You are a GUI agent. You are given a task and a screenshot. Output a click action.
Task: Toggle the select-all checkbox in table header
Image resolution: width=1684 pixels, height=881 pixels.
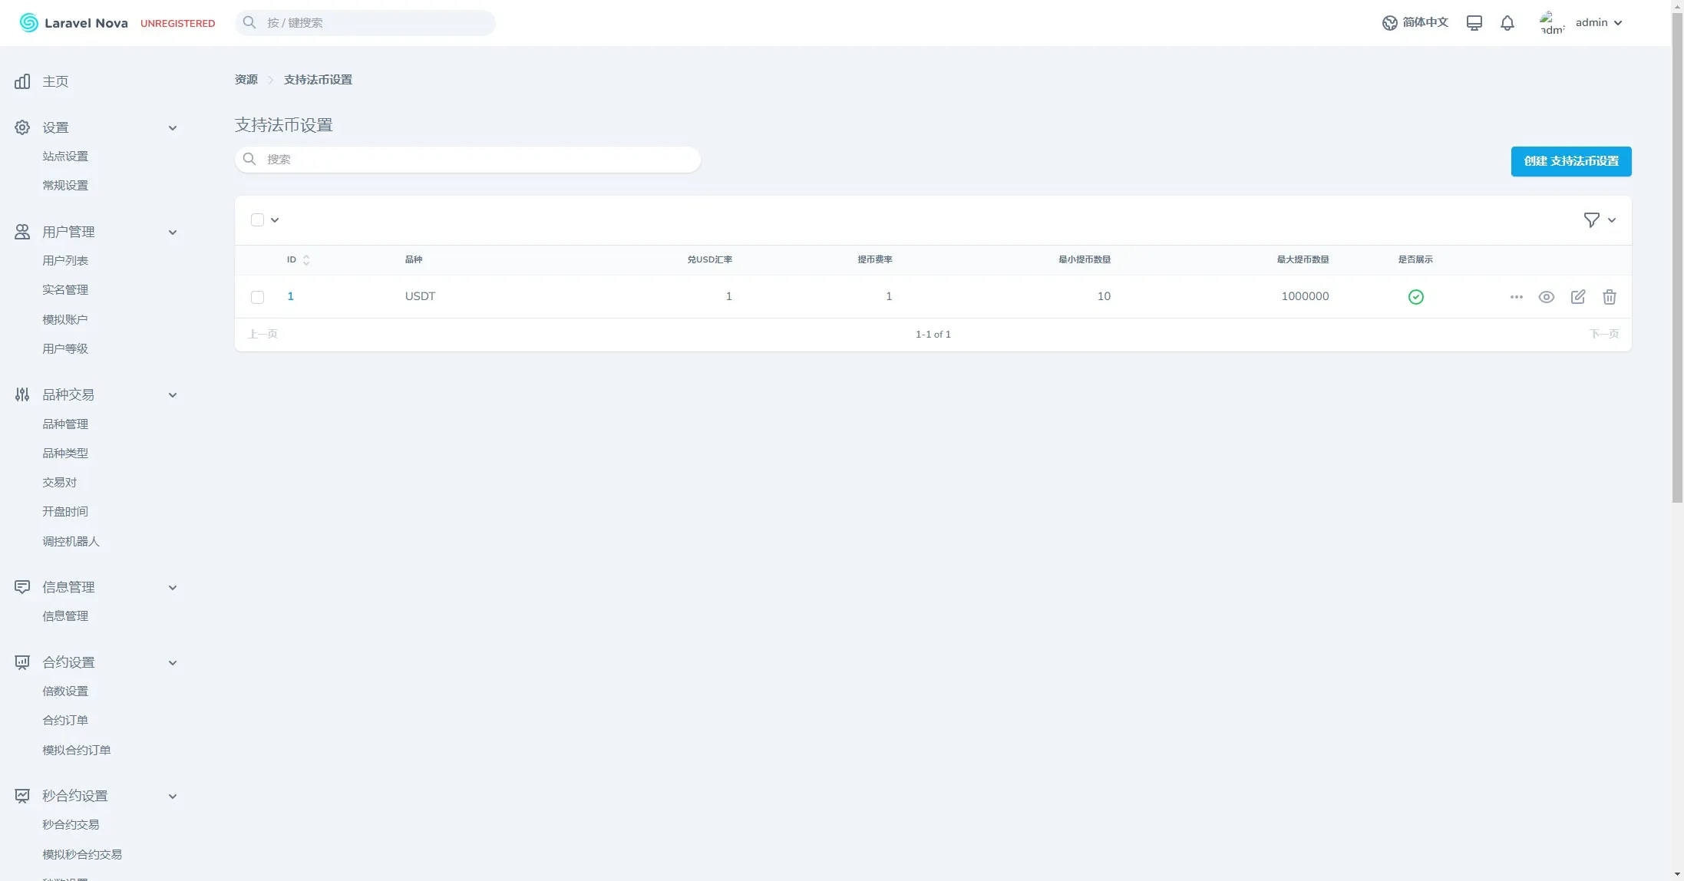coord(257,220)
